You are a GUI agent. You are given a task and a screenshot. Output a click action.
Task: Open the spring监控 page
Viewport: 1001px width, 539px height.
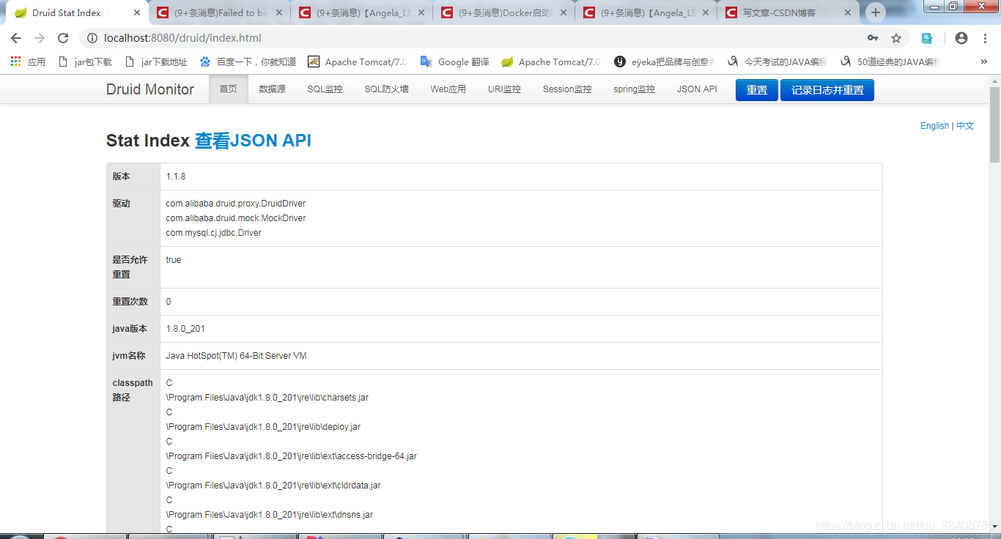pos(635,89)
